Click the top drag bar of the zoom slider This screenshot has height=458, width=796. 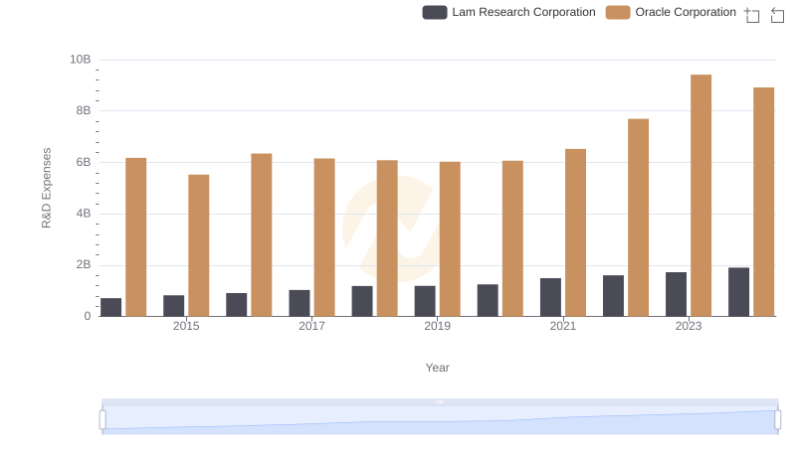point(440,401)
